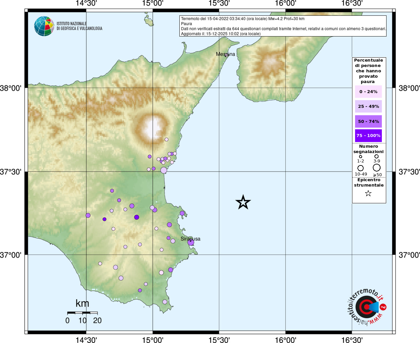
Task: Click 37°00' label on right axis
Action: (x=409, y=255)
